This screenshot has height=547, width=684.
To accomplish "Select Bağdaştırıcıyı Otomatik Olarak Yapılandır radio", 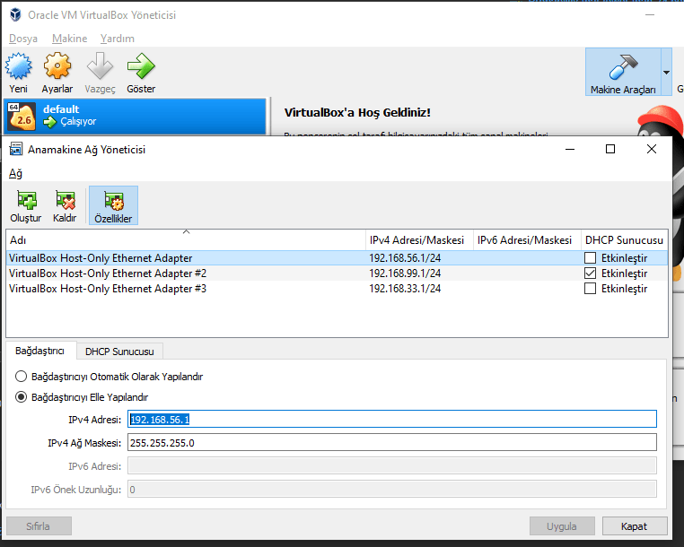I will coord(21,376).
